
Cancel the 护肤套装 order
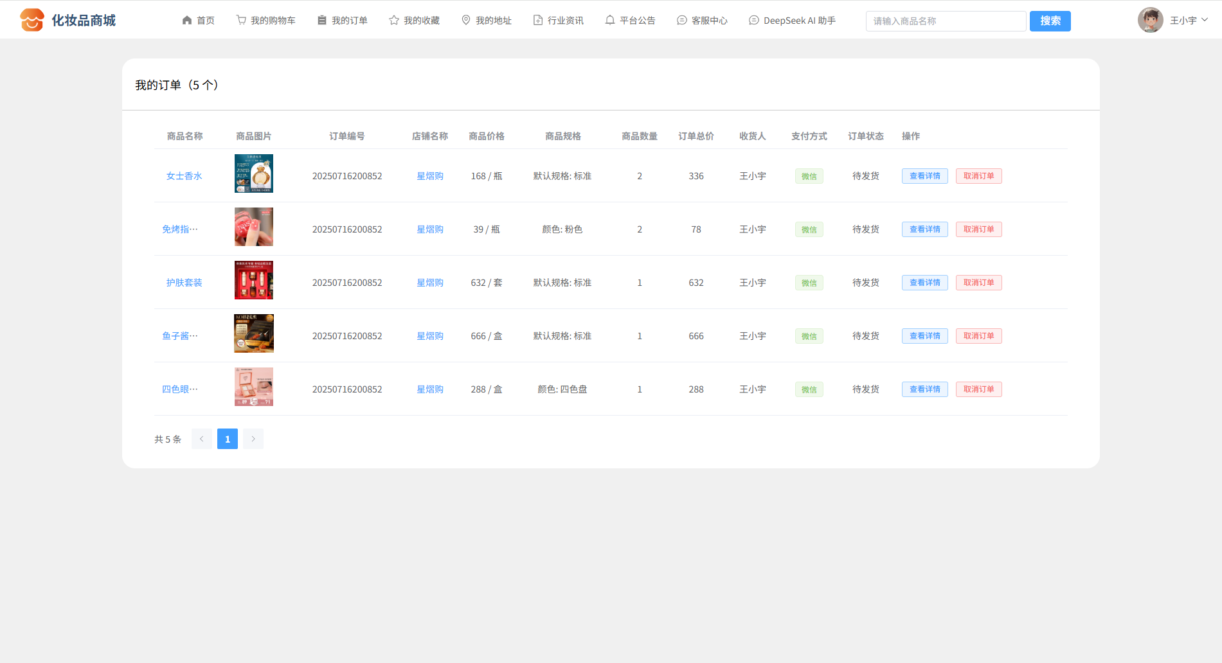pos(978,283)
